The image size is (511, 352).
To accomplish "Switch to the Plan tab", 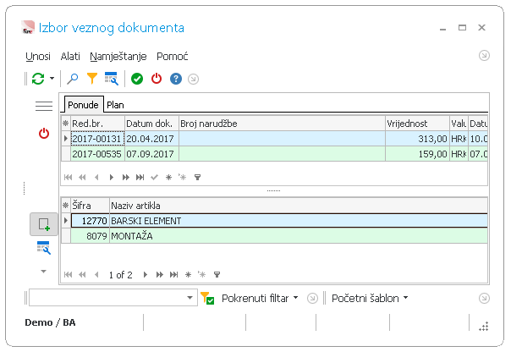I will (x=115, y=105).
